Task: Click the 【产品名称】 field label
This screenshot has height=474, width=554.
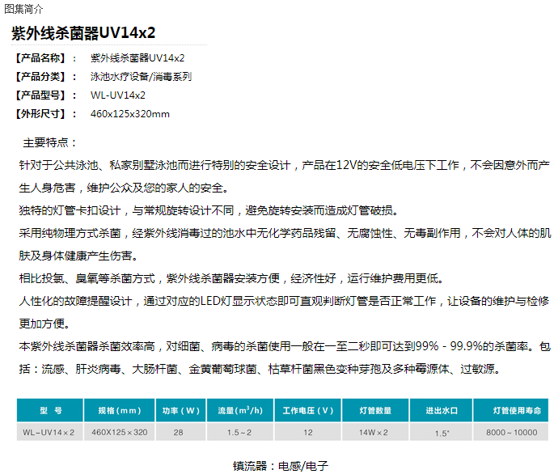Action: click(40, 58)
